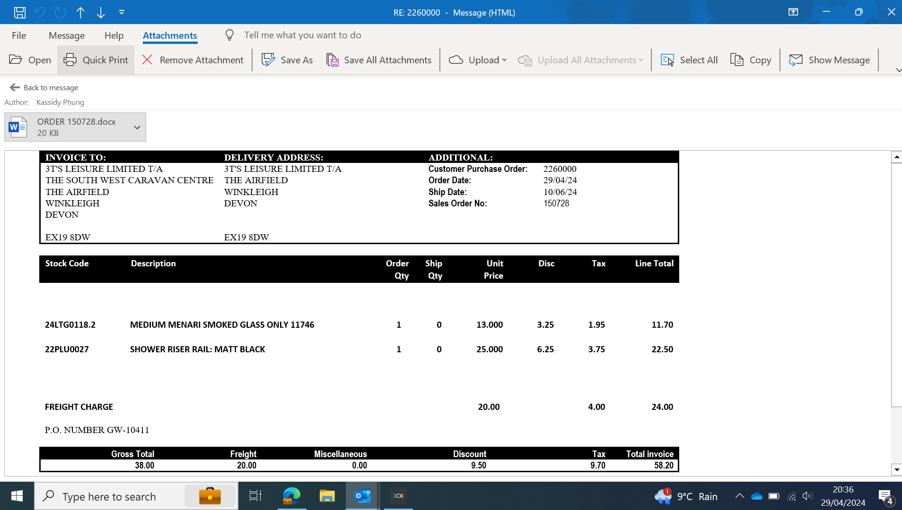
Task: Switch to the Message tab
Action: point(67,35)
